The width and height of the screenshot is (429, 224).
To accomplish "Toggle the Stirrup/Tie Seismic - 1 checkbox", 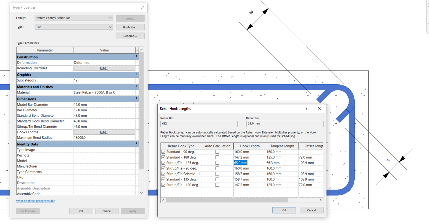I will pyautogui.click(x=164, y=174).
